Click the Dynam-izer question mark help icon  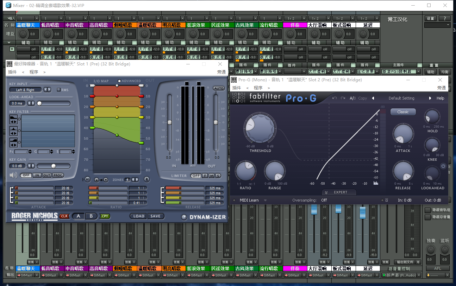(x=184, y=217)
